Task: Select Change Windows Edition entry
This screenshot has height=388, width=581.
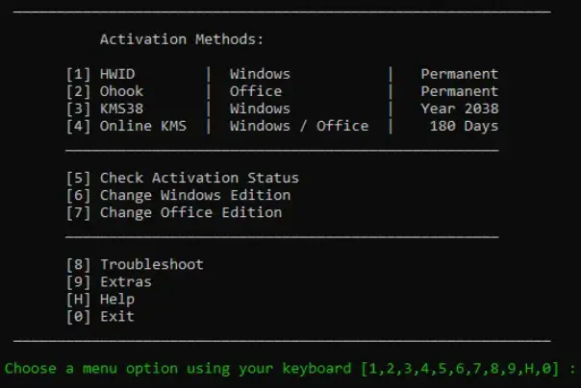Action: point(178,195)
